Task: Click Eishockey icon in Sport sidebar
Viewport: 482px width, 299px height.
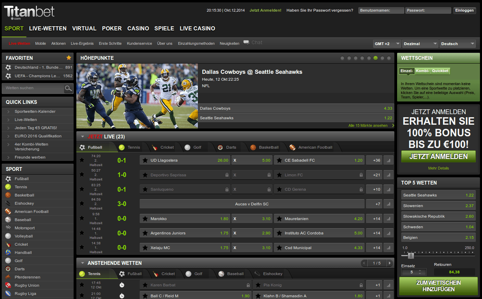Action: 8,203
